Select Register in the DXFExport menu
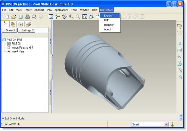 click(x=109, y=25)
